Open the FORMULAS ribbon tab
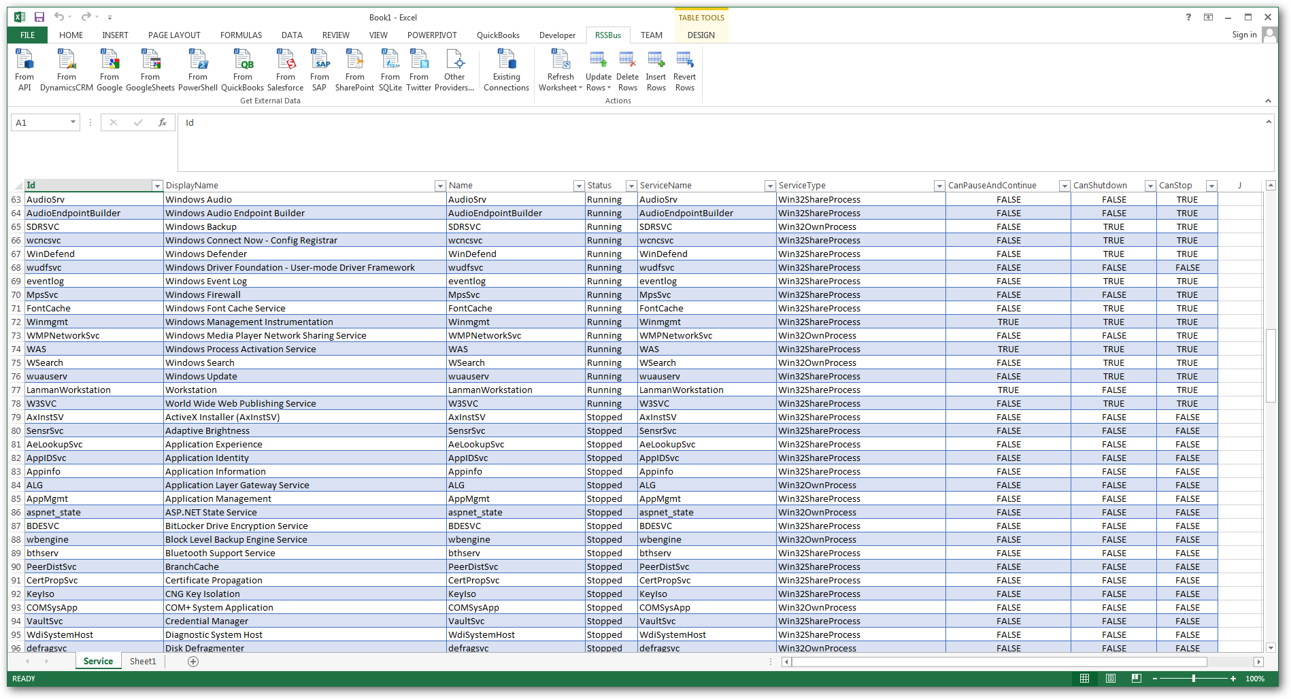The height and width of the screenshot is (699, 1291). (241, 35)
